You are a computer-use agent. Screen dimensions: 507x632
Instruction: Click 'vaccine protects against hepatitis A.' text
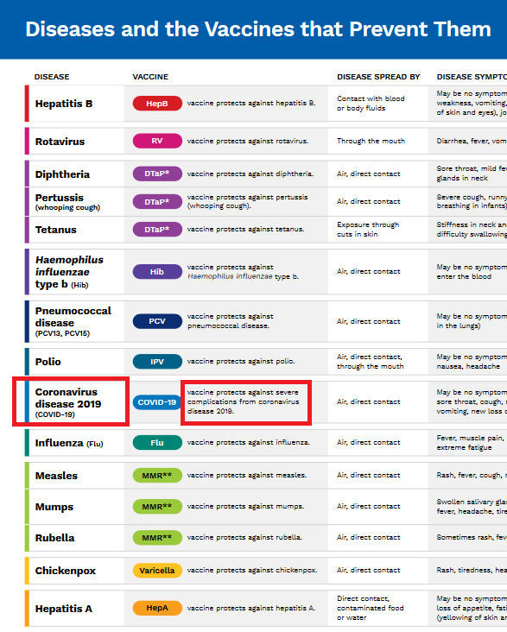[x=251, y=608]
